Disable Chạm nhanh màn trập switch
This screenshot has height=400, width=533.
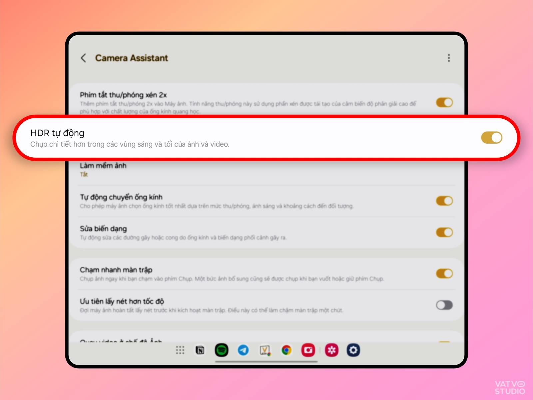[444, 273]
